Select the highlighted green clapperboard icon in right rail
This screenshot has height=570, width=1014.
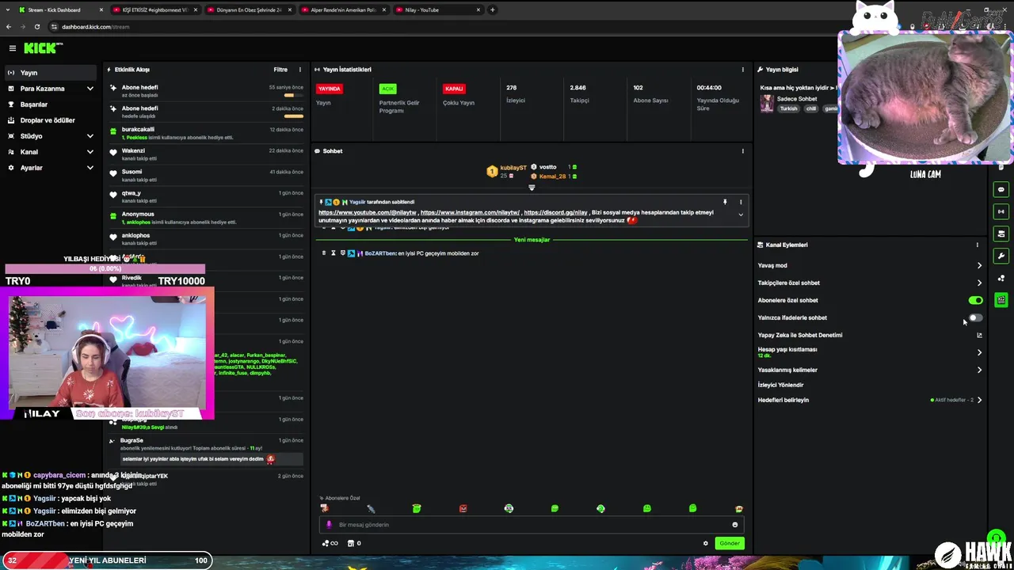pos(1001,300)
